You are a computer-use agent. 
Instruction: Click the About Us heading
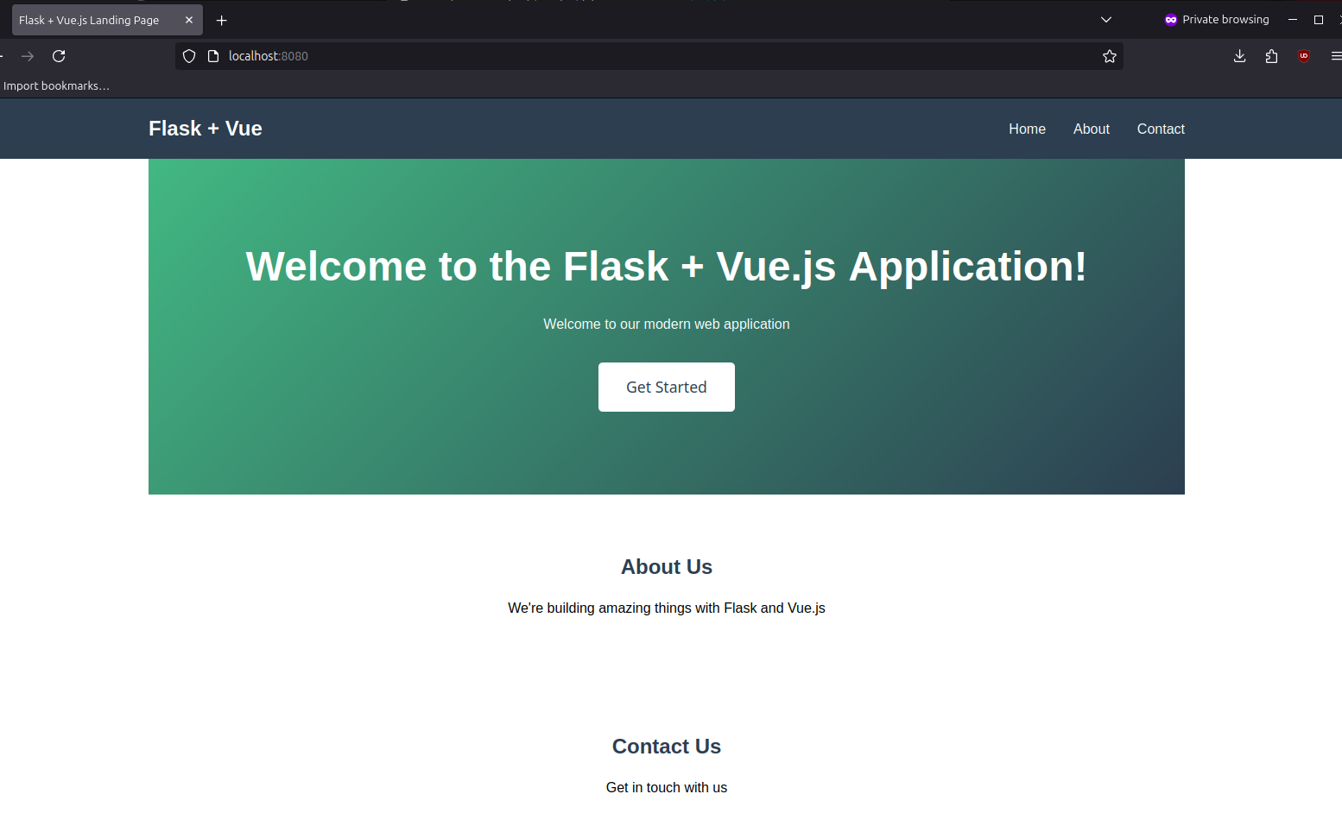[667, 567]
